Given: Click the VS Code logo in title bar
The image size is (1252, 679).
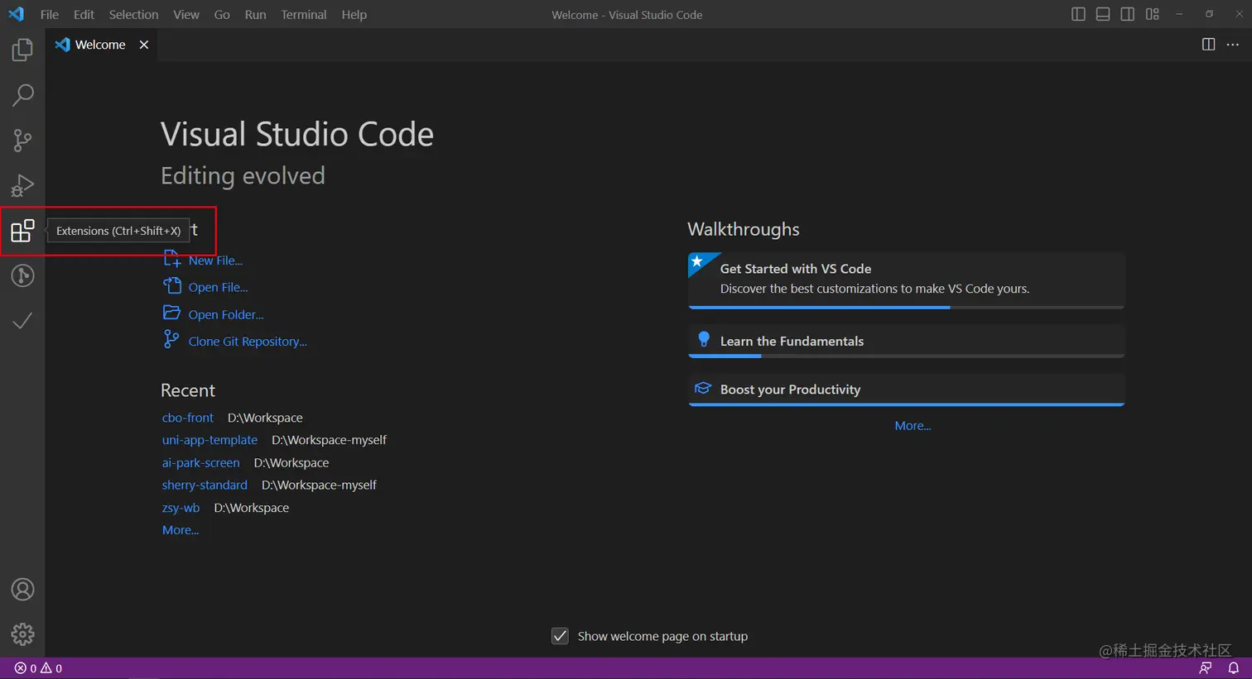Looking at the screenshot, I should 16,14.
